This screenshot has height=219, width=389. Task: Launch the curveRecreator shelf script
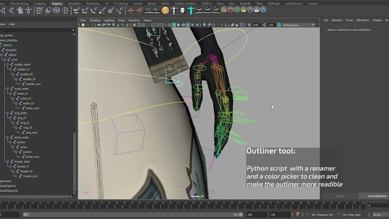[x=152, y=11]
